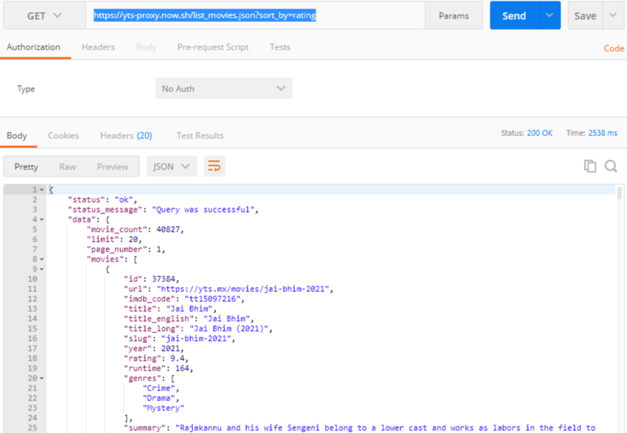This screenshot has width=627, height=433.
Task: Open the No Auth type dropdown
Action: coord(224,89)
